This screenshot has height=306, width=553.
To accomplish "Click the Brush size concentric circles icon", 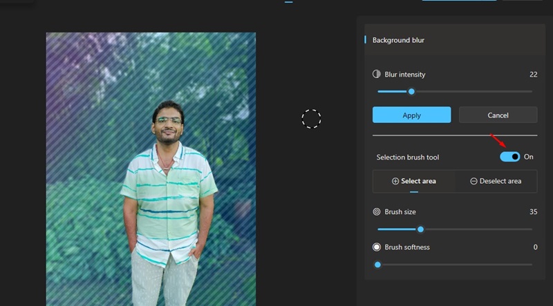I will 377,212.
